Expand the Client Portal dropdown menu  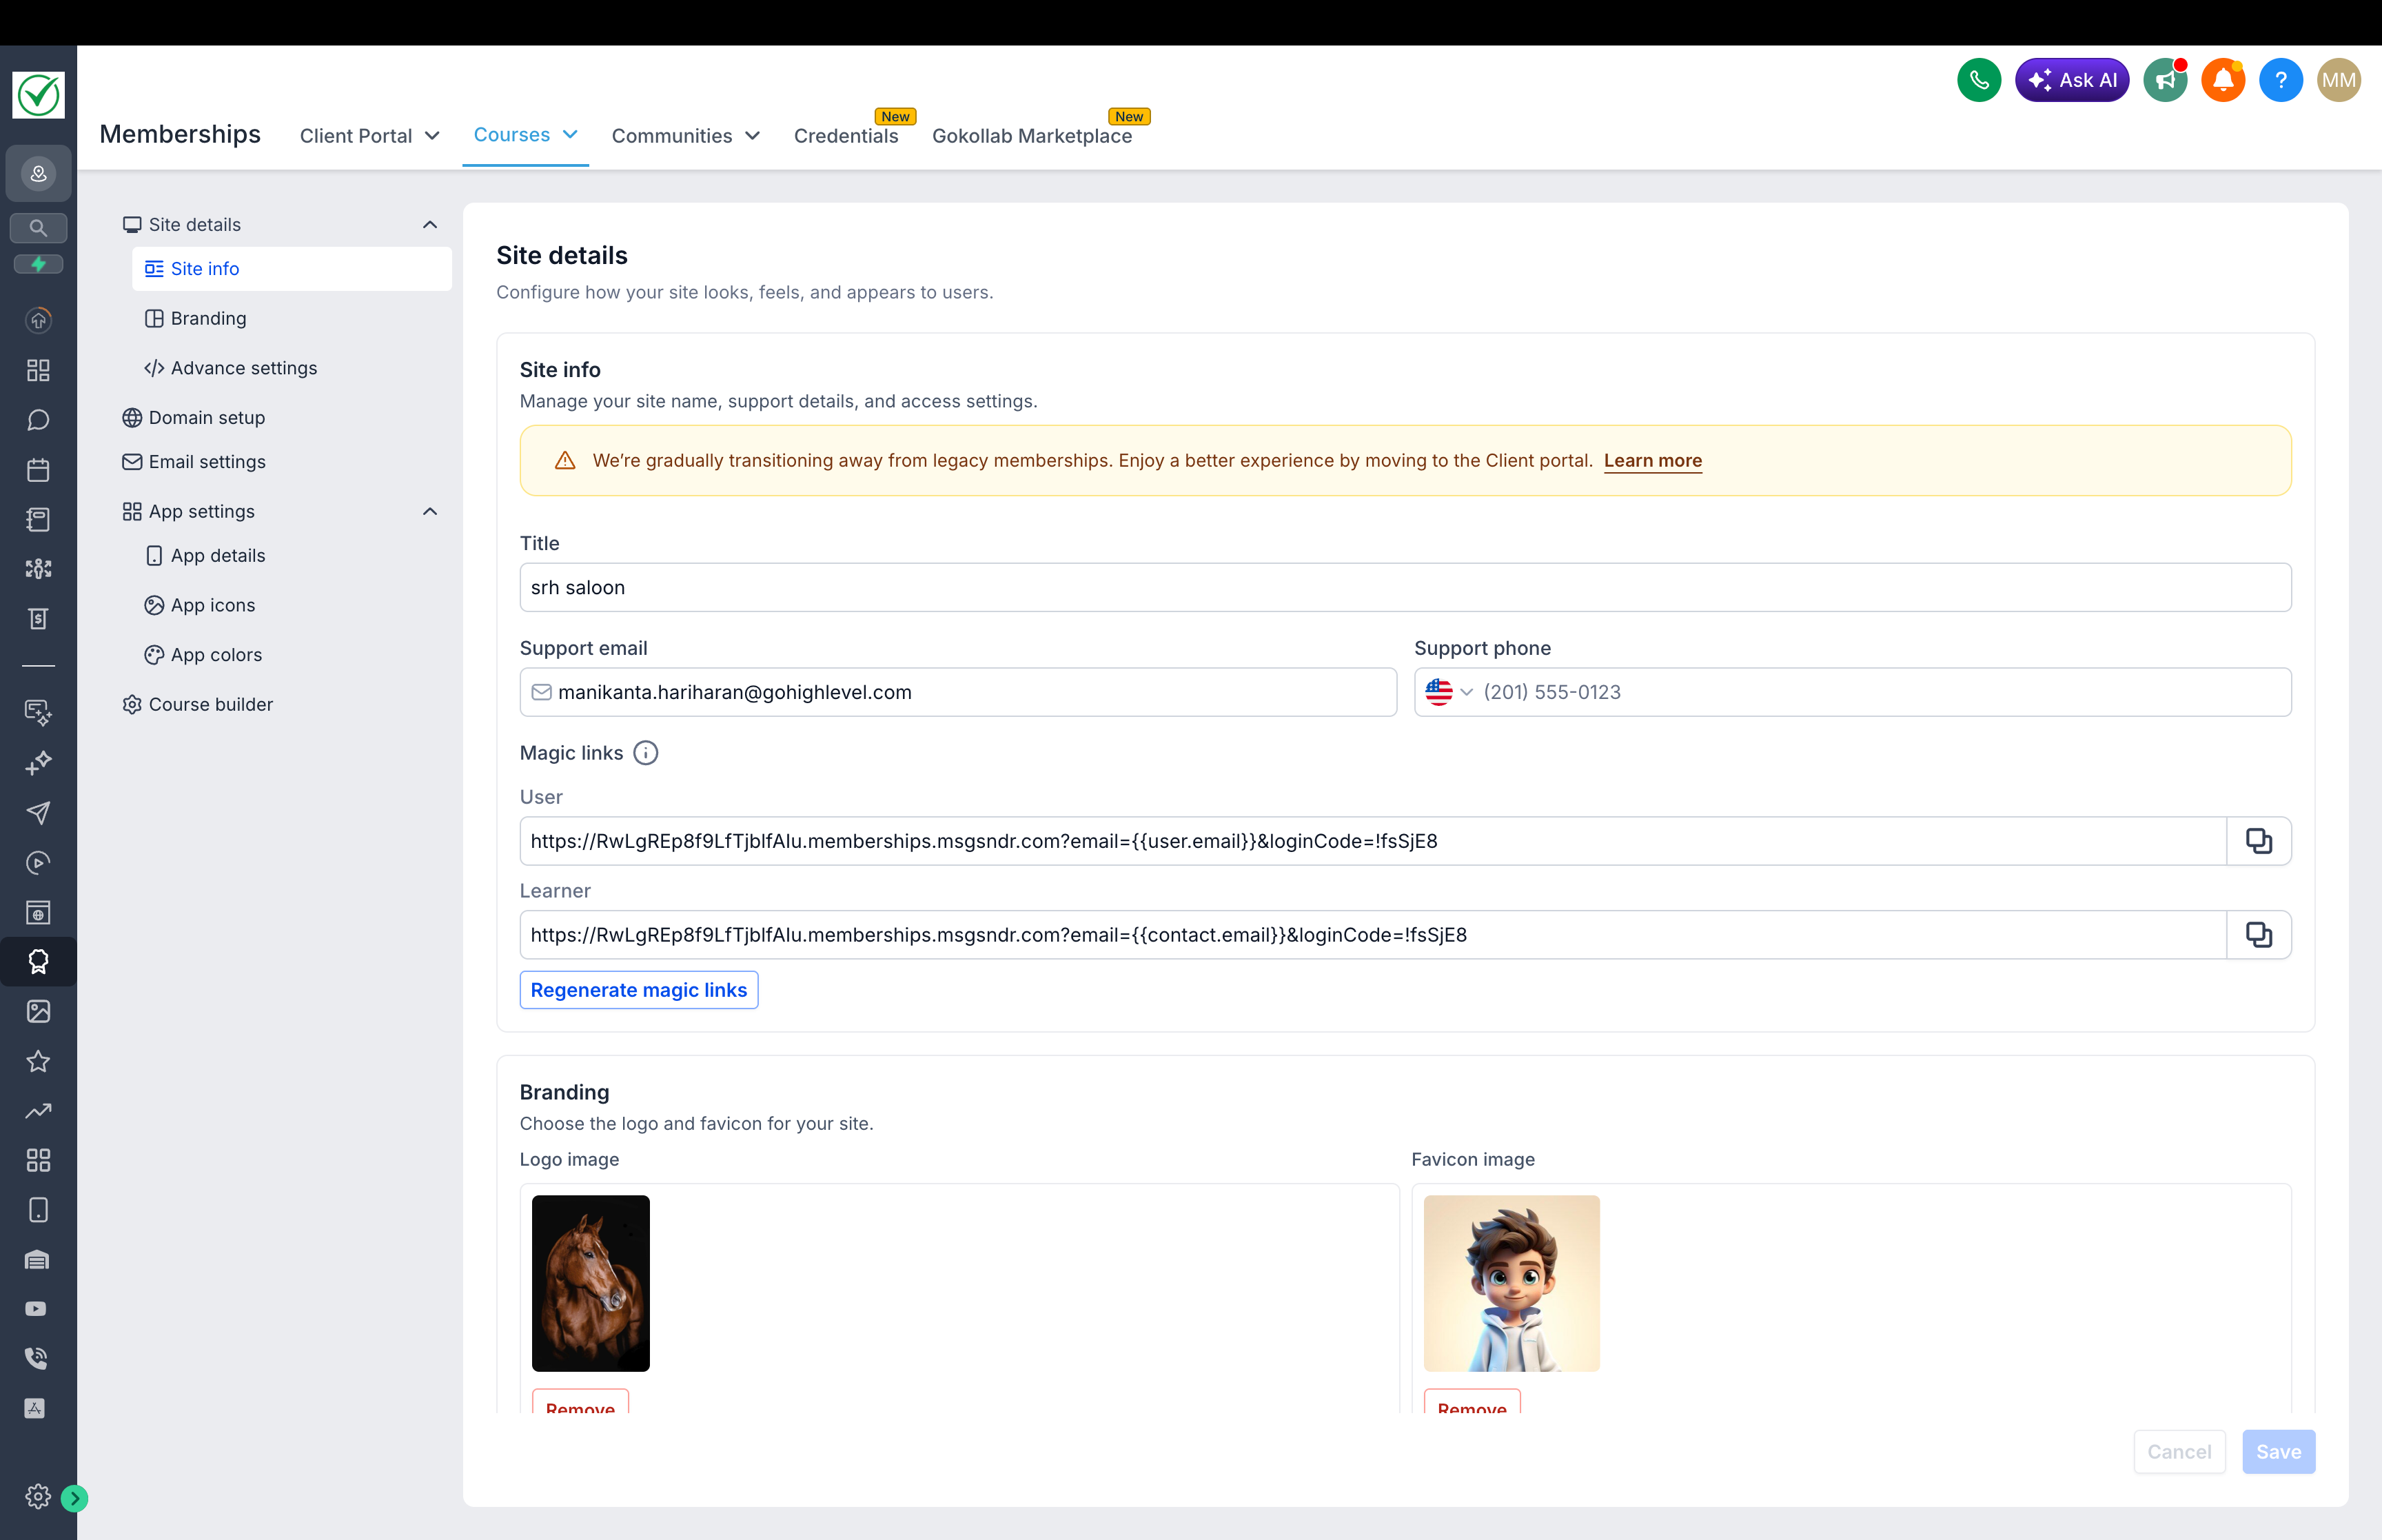click(x=369, y=136)
